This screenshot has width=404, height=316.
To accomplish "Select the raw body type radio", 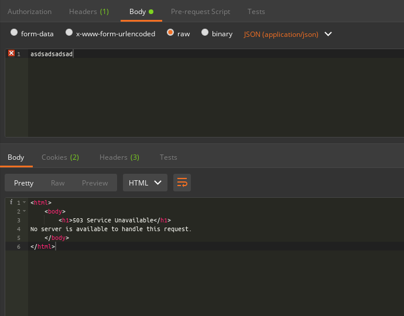I will pyautogui.click(x=170, y=33).
